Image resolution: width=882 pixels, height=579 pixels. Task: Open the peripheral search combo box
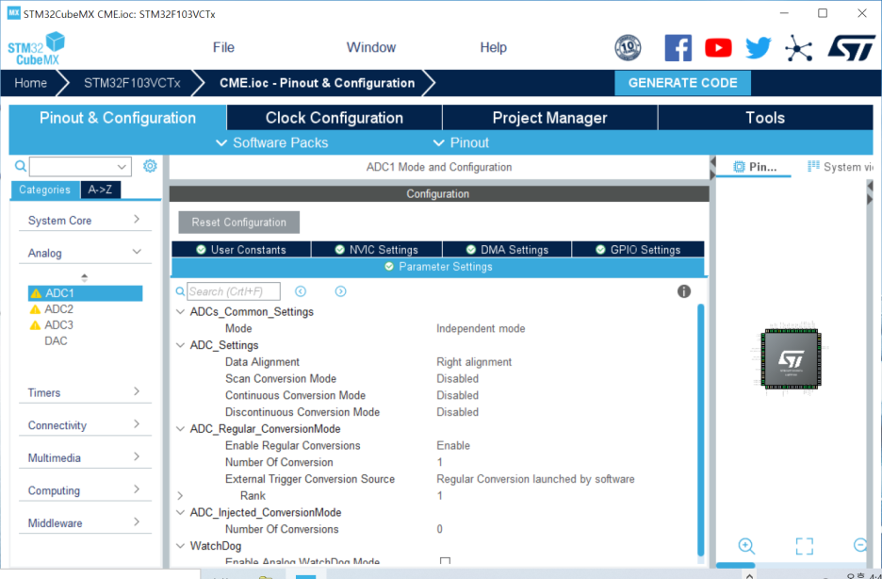pos(80,167)
